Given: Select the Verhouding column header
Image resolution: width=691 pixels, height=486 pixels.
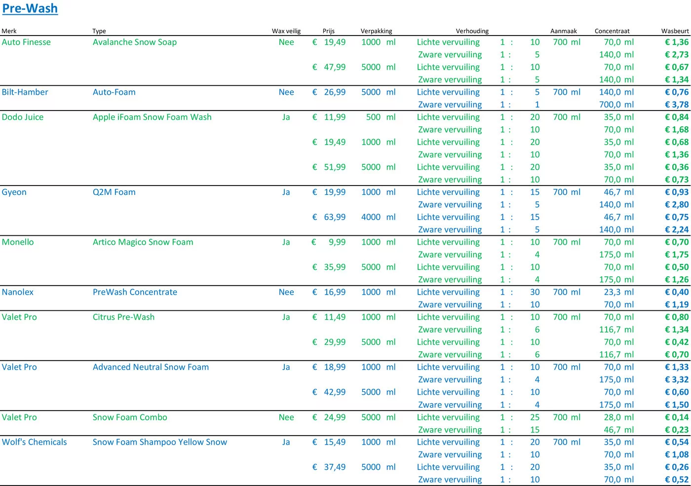Looking at the screenshot, I should point(472,31).
